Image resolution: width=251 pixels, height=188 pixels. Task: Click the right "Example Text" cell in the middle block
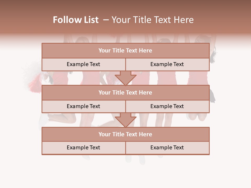click(167, 106)
